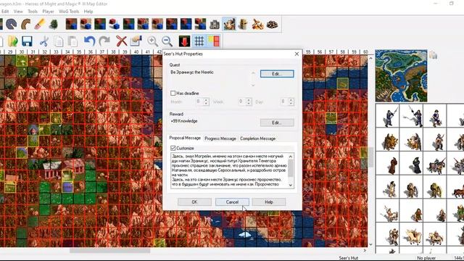Image resolution: width=464 pixels, height=261 pixels.
Task: Delete object with red X icon
Action: (x=121, y=41)
